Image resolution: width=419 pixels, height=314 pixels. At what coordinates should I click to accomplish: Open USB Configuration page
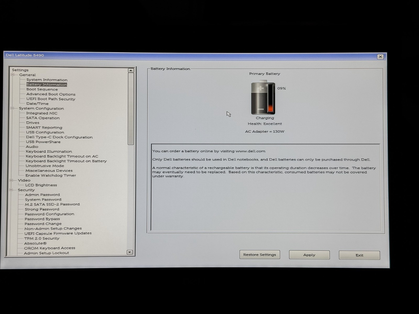45,132
